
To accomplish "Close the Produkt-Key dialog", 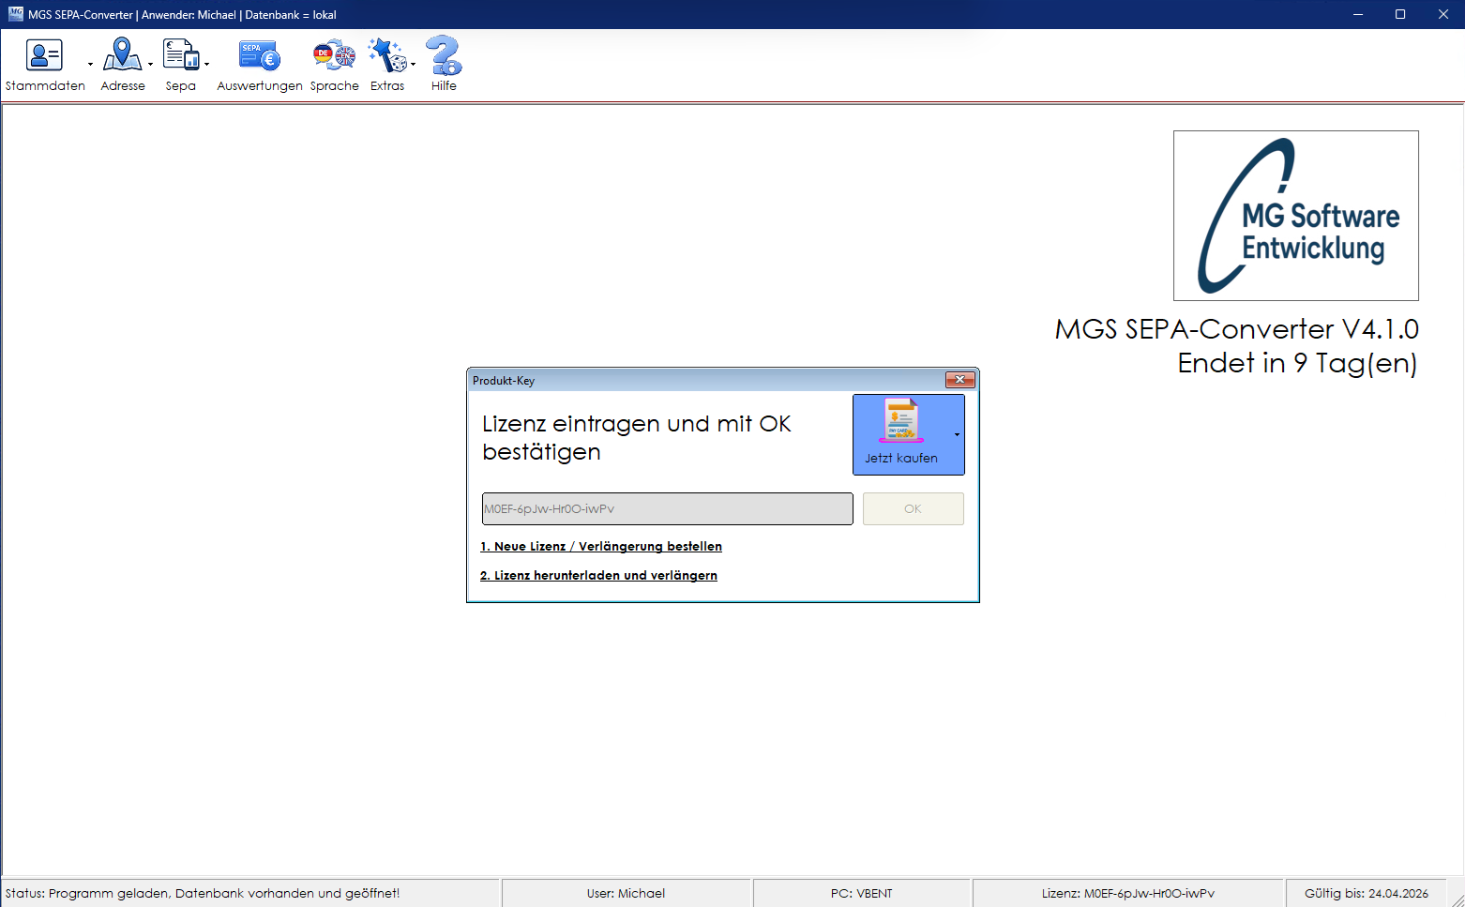I will coord(960,380).
